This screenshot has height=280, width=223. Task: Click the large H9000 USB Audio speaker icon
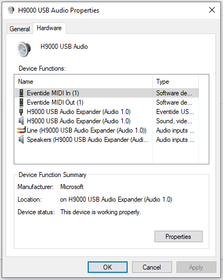[x=24, y=49]
